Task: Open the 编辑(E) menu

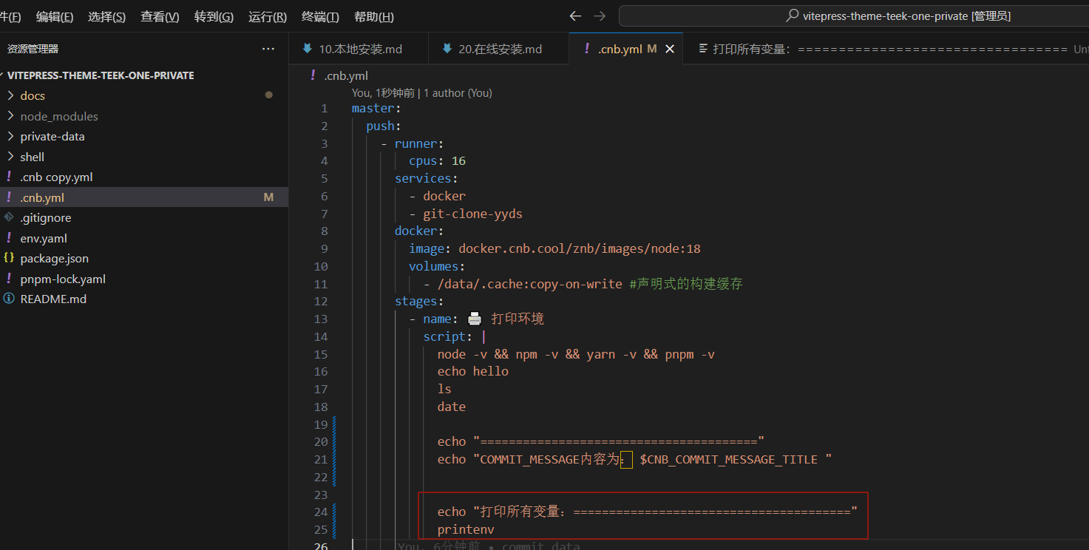Action: 55,17
